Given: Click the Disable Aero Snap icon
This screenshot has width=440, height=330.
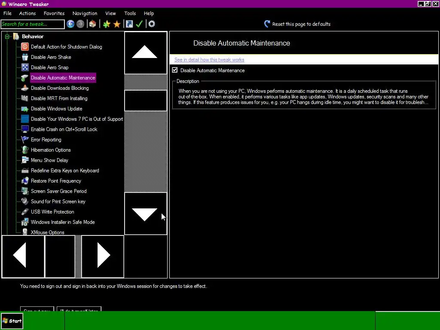Looking at the screenshot, I should [x=25, y=67].
